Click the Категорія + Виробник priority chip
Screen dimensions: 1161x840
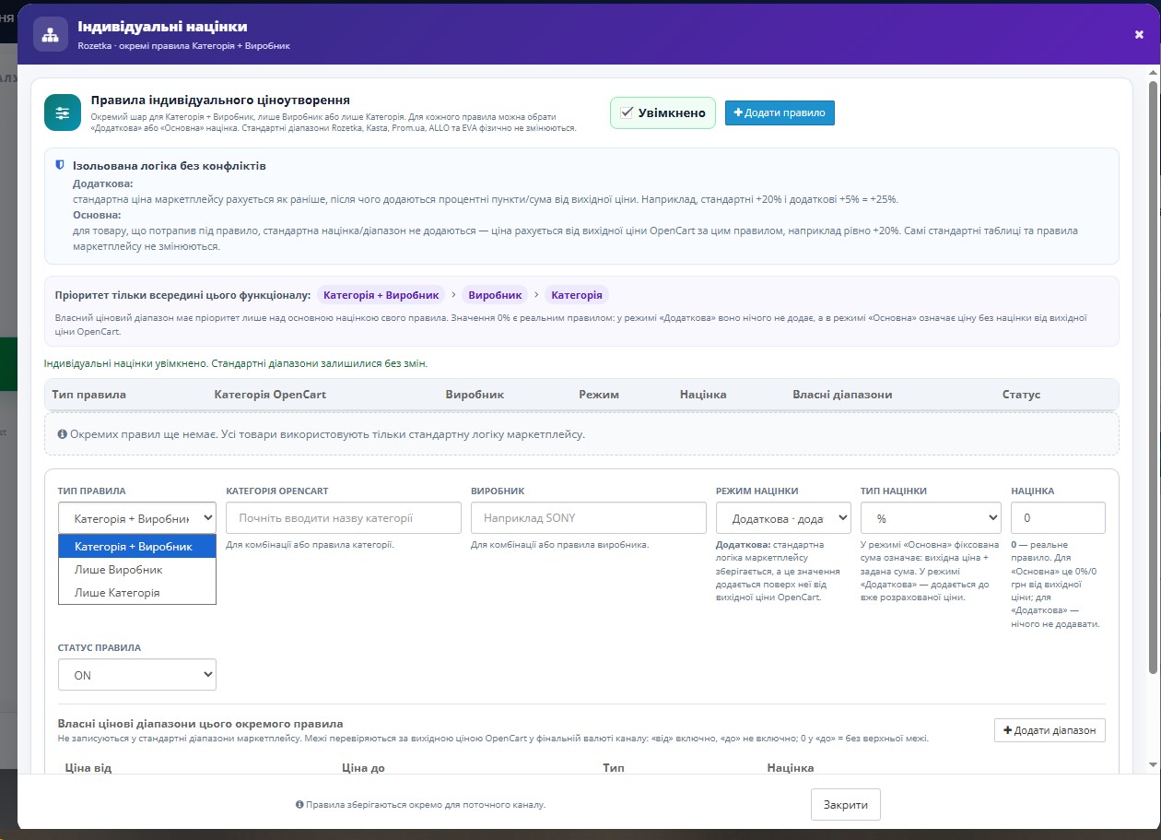pos(381,295)
